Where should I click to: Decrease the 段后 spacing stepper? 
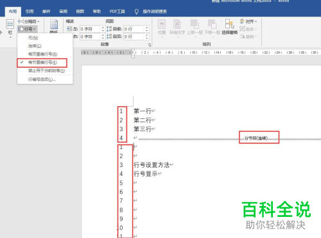147,38
